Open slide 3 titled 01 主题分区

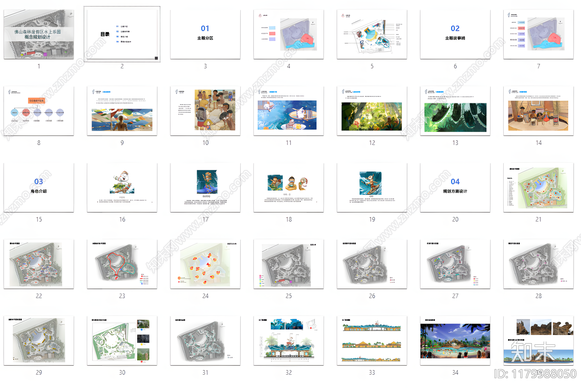tap(205, 34)
